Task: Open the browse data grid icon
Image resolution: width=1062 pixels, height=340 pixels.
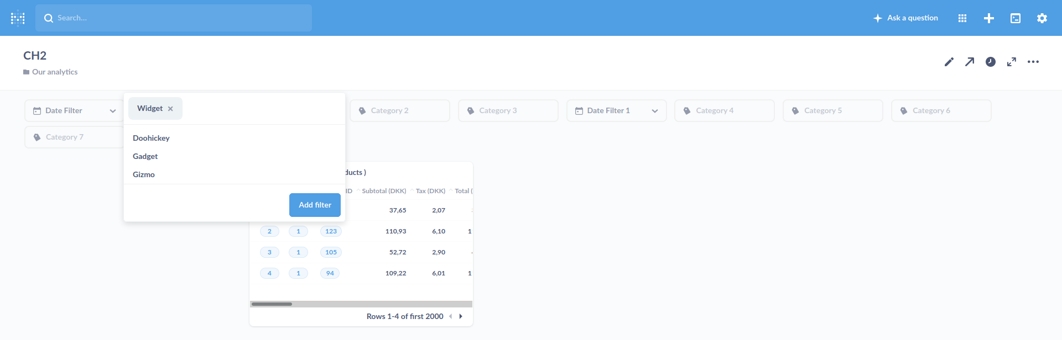Action: click(962, 18)
